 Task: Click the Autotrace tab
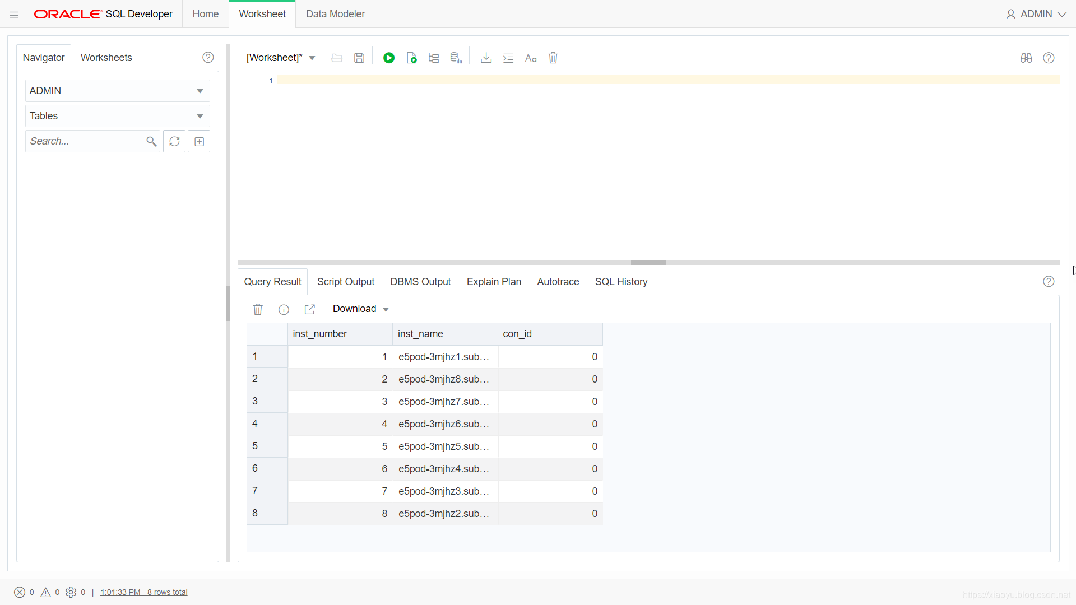[557, 281]
